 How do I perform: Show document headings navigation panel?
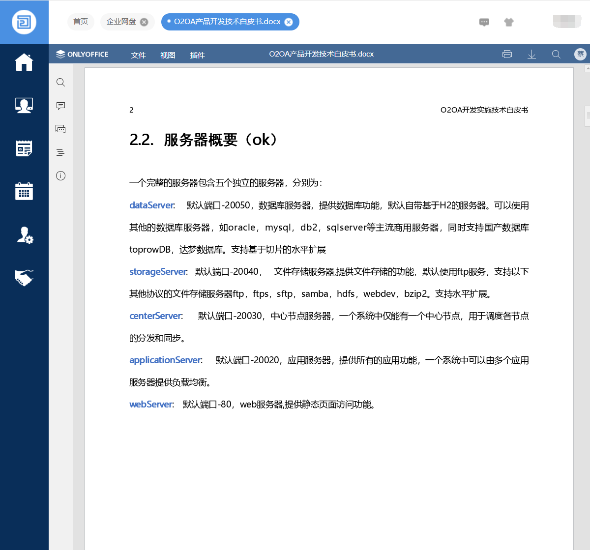(60, 152)
